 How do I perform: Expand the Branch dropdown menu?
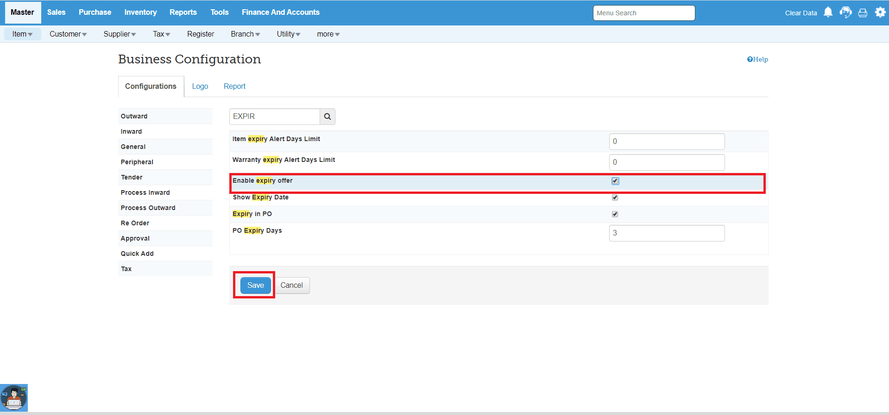coord(246,34)
